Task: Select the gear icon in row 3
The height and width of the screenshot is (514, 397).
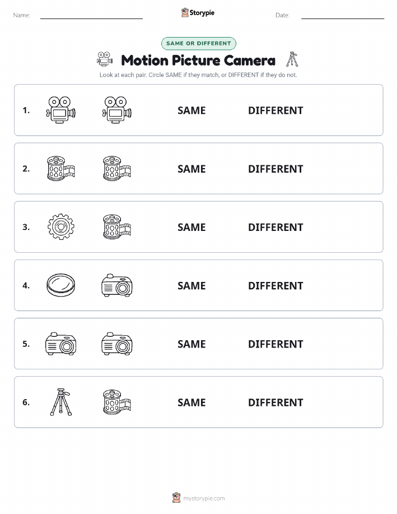Action: pyautogui.click(x=61, y=227)
